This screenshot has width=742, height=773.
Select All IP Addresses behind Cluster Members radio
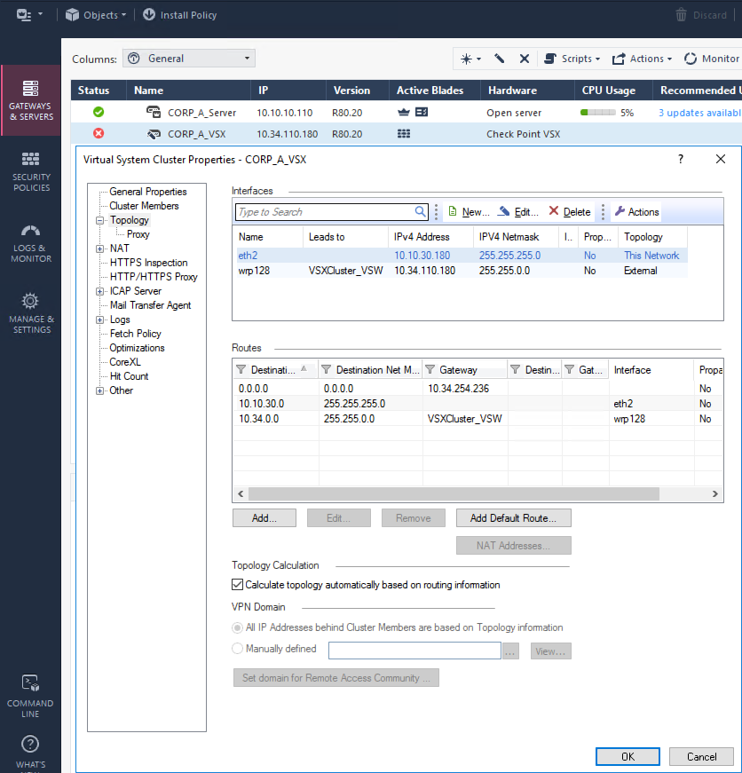(238, 627)
